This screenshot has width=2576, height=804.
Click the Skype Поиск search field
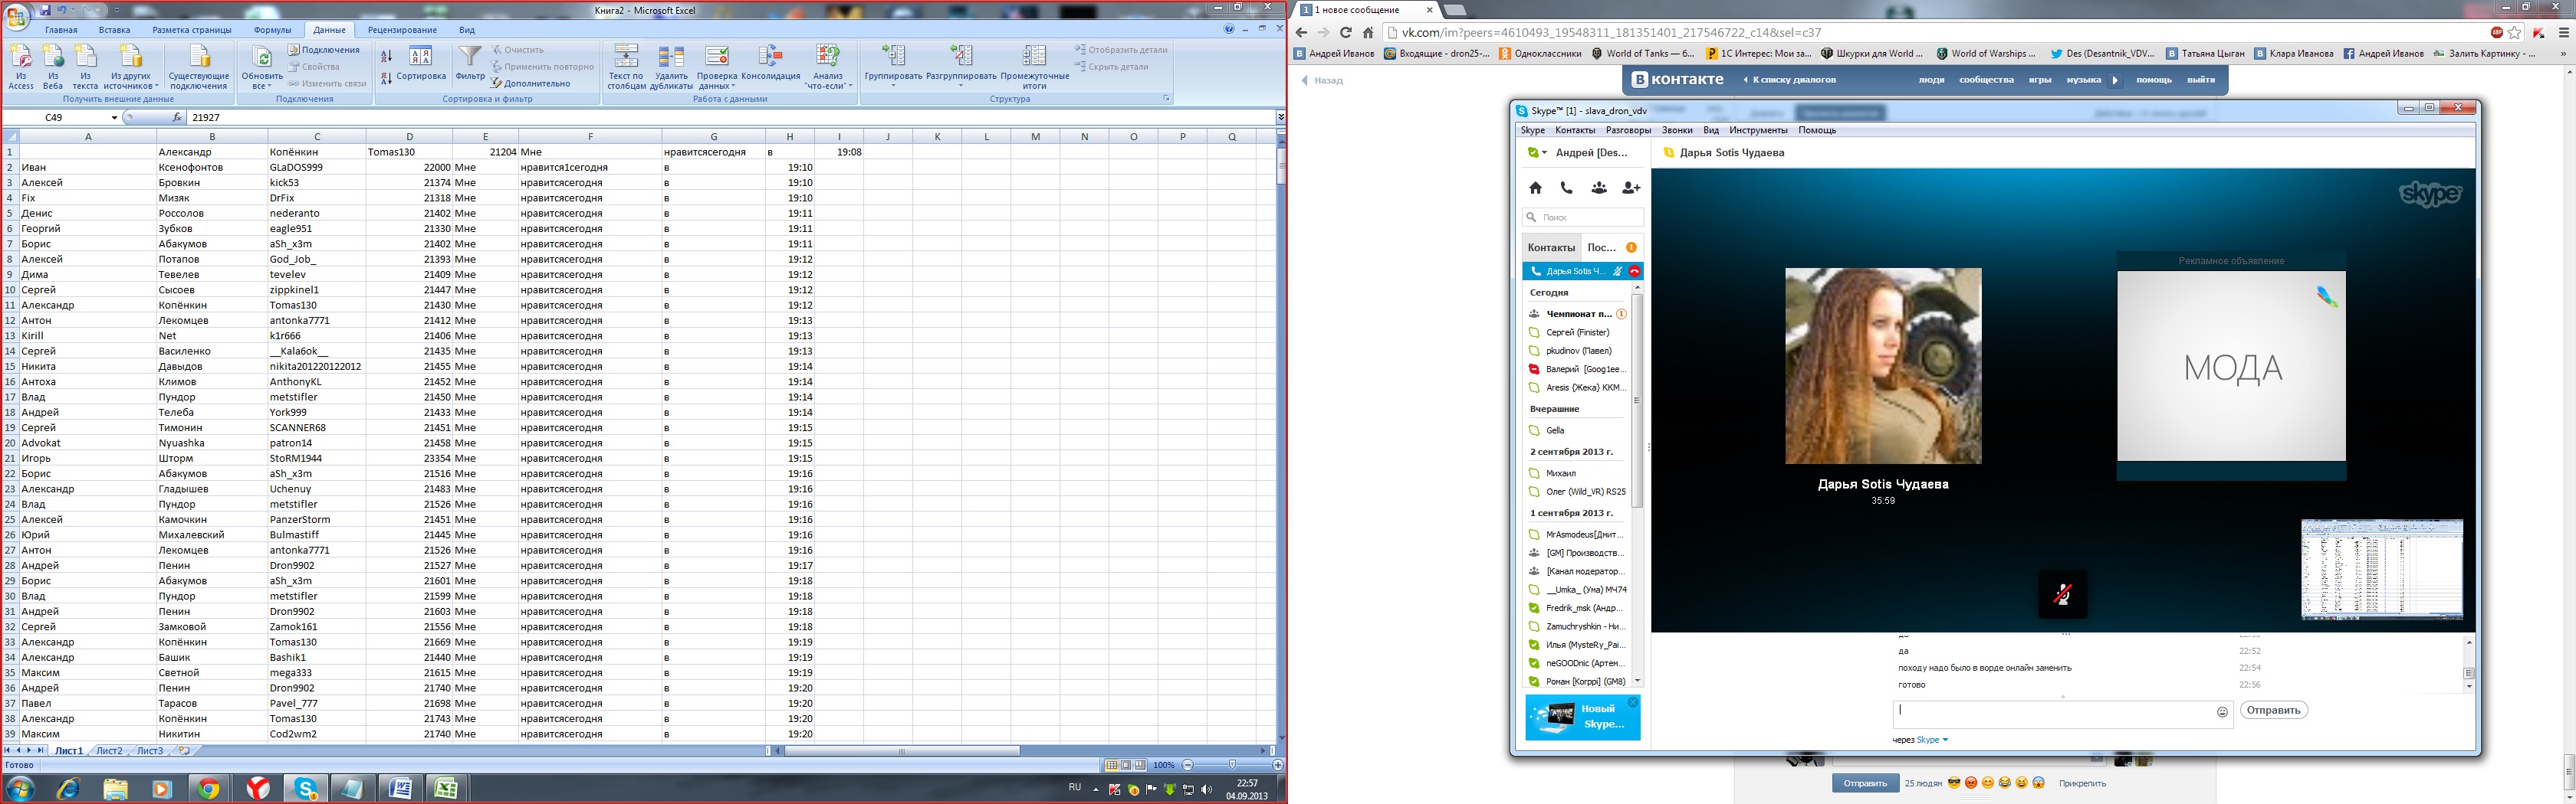pyautogui.click(x=1583, y=217)
